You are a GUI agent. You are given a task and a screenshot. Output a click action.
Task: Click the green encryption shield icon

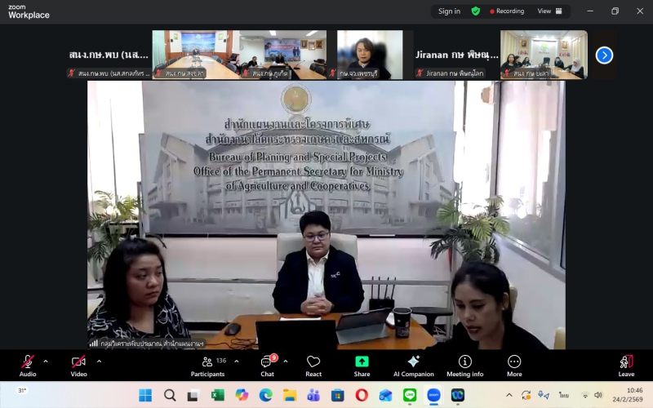pyautogui.click(x=476, y=11)
